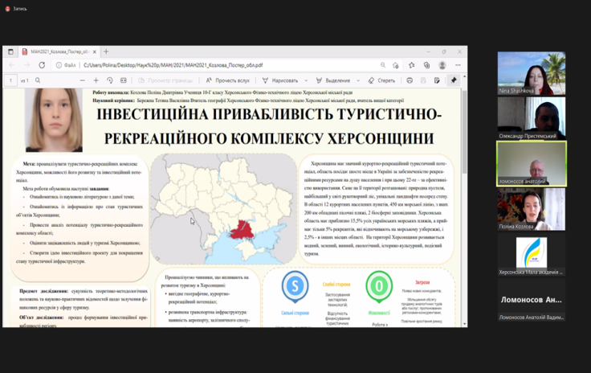The height and width of the screenshot is (373, 591).
Task: Activate the Выделение highlight tool
Action: point(333,80)
